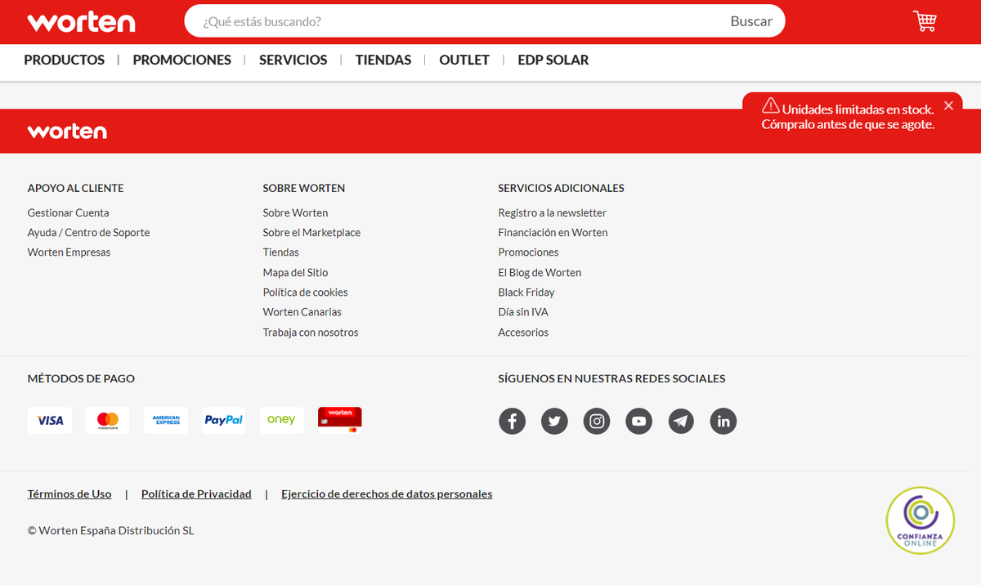The image size is (981, 585).
Task: Open the Mapa del Sitio link
Action: [295, 272]
